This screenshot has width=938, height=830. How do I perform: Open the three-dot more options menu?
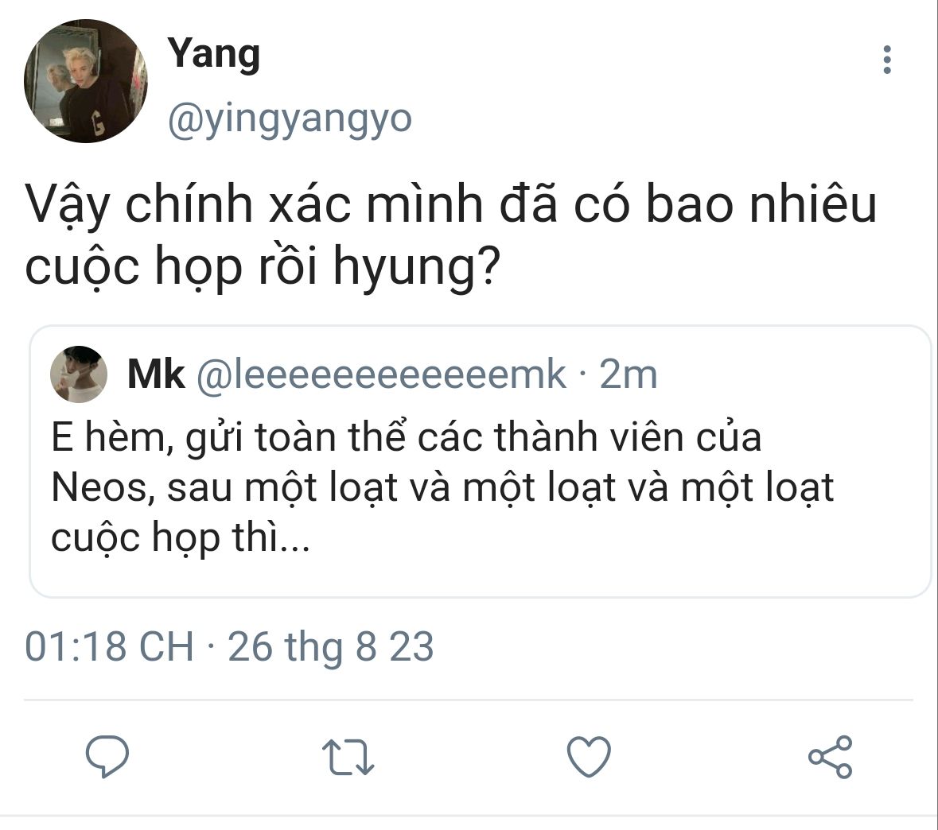click(x=887, y=60)
